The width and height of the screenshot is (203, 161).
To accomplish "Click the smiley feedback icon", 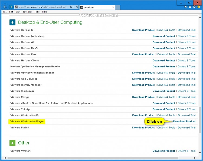I will 199,7.
